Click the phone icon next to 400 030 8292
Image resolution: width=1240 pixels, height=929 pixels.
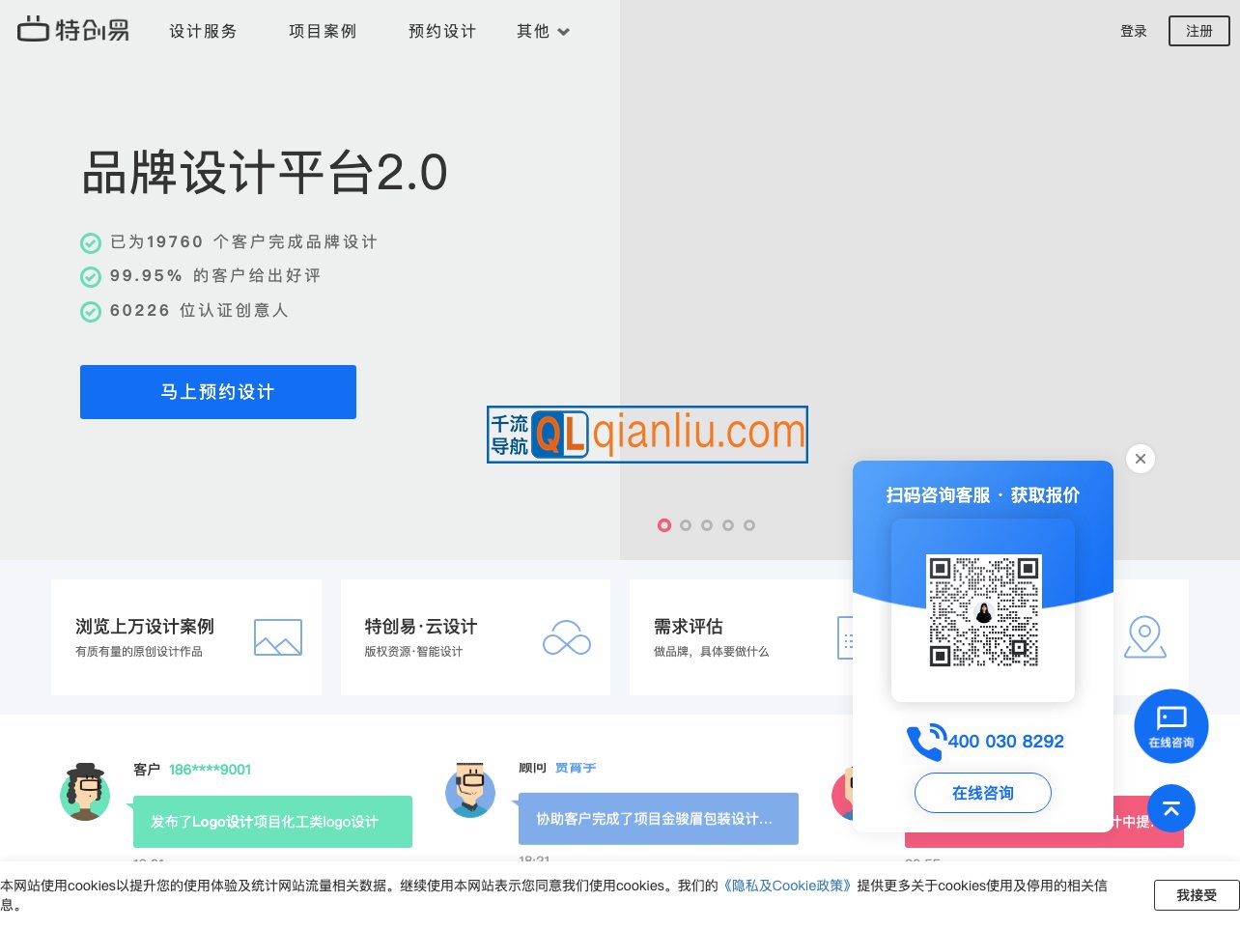[924, 743]
